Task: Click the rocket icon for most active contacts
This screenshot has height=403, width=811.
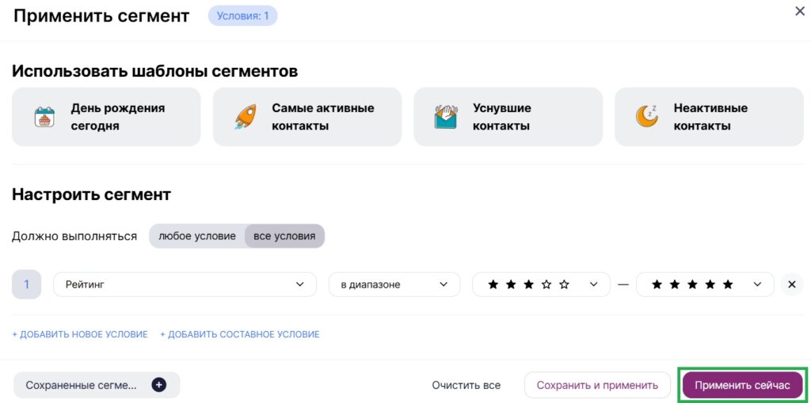Action: click(x=245, y=117)
